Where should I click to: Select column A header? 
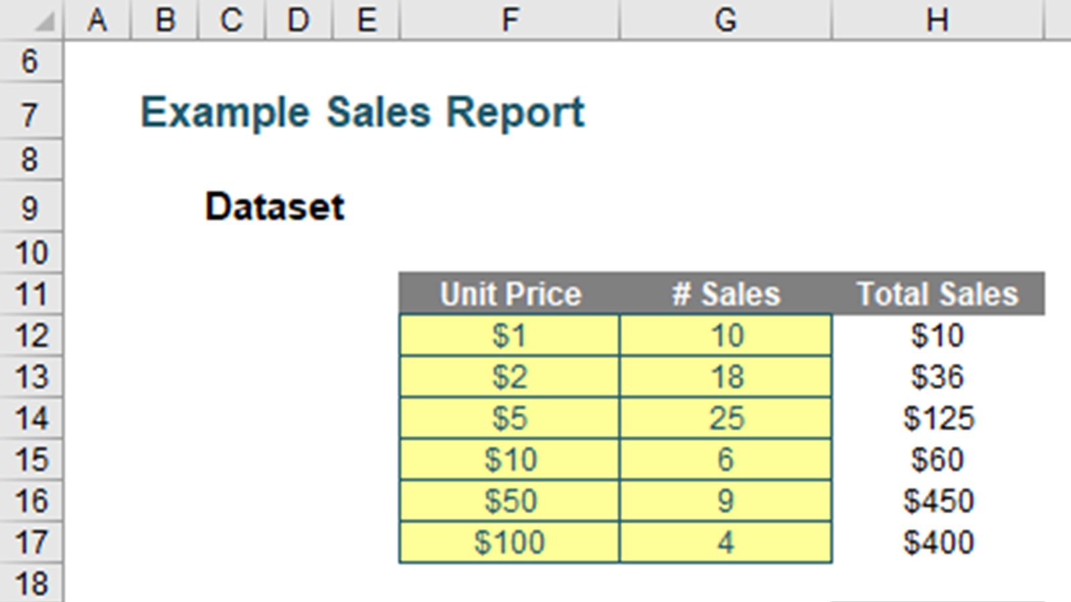(98, 20)
